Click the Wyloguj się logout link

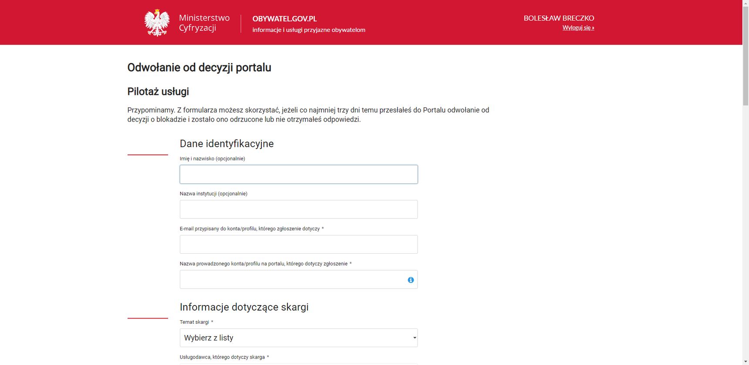pos(578,28)
